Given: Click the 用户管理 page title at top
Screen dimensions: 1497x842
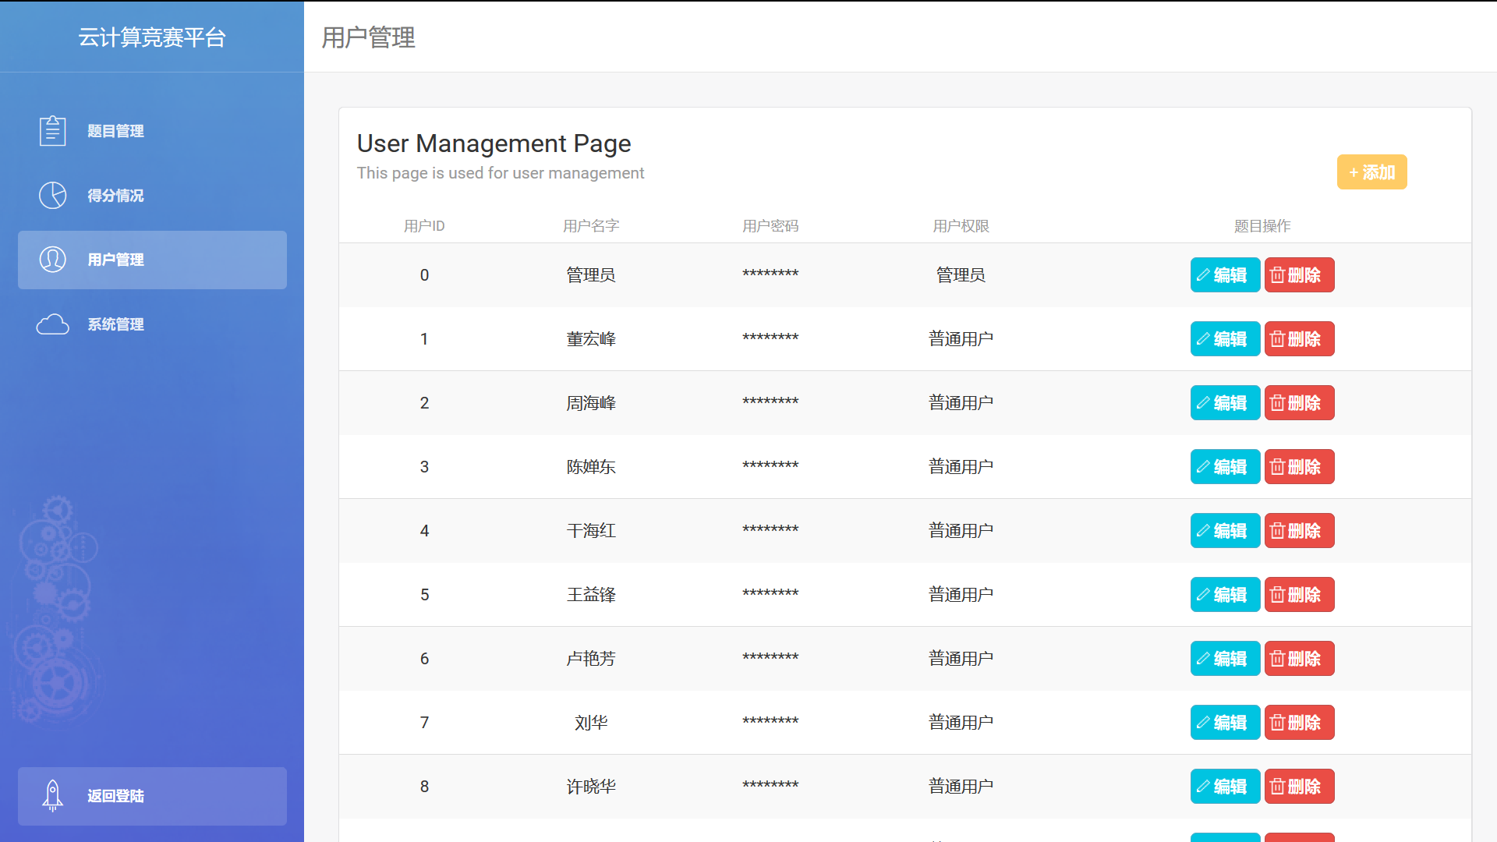Looking at the screenshot, I should pyautogui.click(x=368, y=37).
